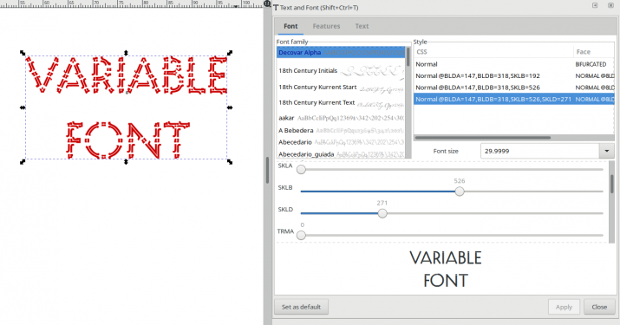Click the panel divider grip handle

(268, 170)
